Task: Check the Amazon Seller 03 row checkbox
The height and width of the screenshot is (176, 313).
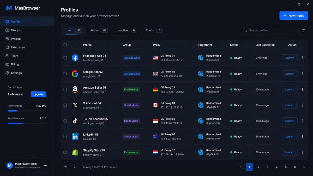Action: pos(65,89)
